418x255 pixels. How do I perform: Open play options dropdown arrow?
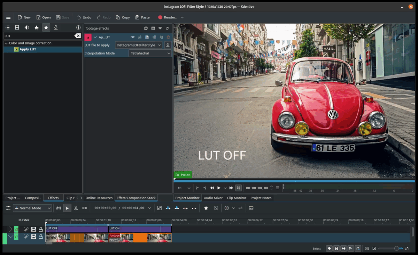coord(225,188)
